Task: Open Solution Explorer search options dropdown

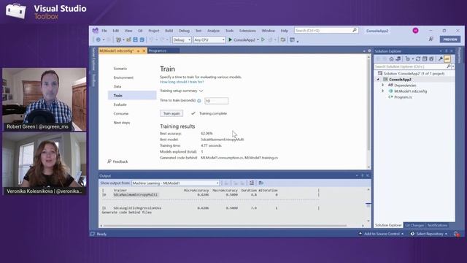Action: tap(453, 66)
